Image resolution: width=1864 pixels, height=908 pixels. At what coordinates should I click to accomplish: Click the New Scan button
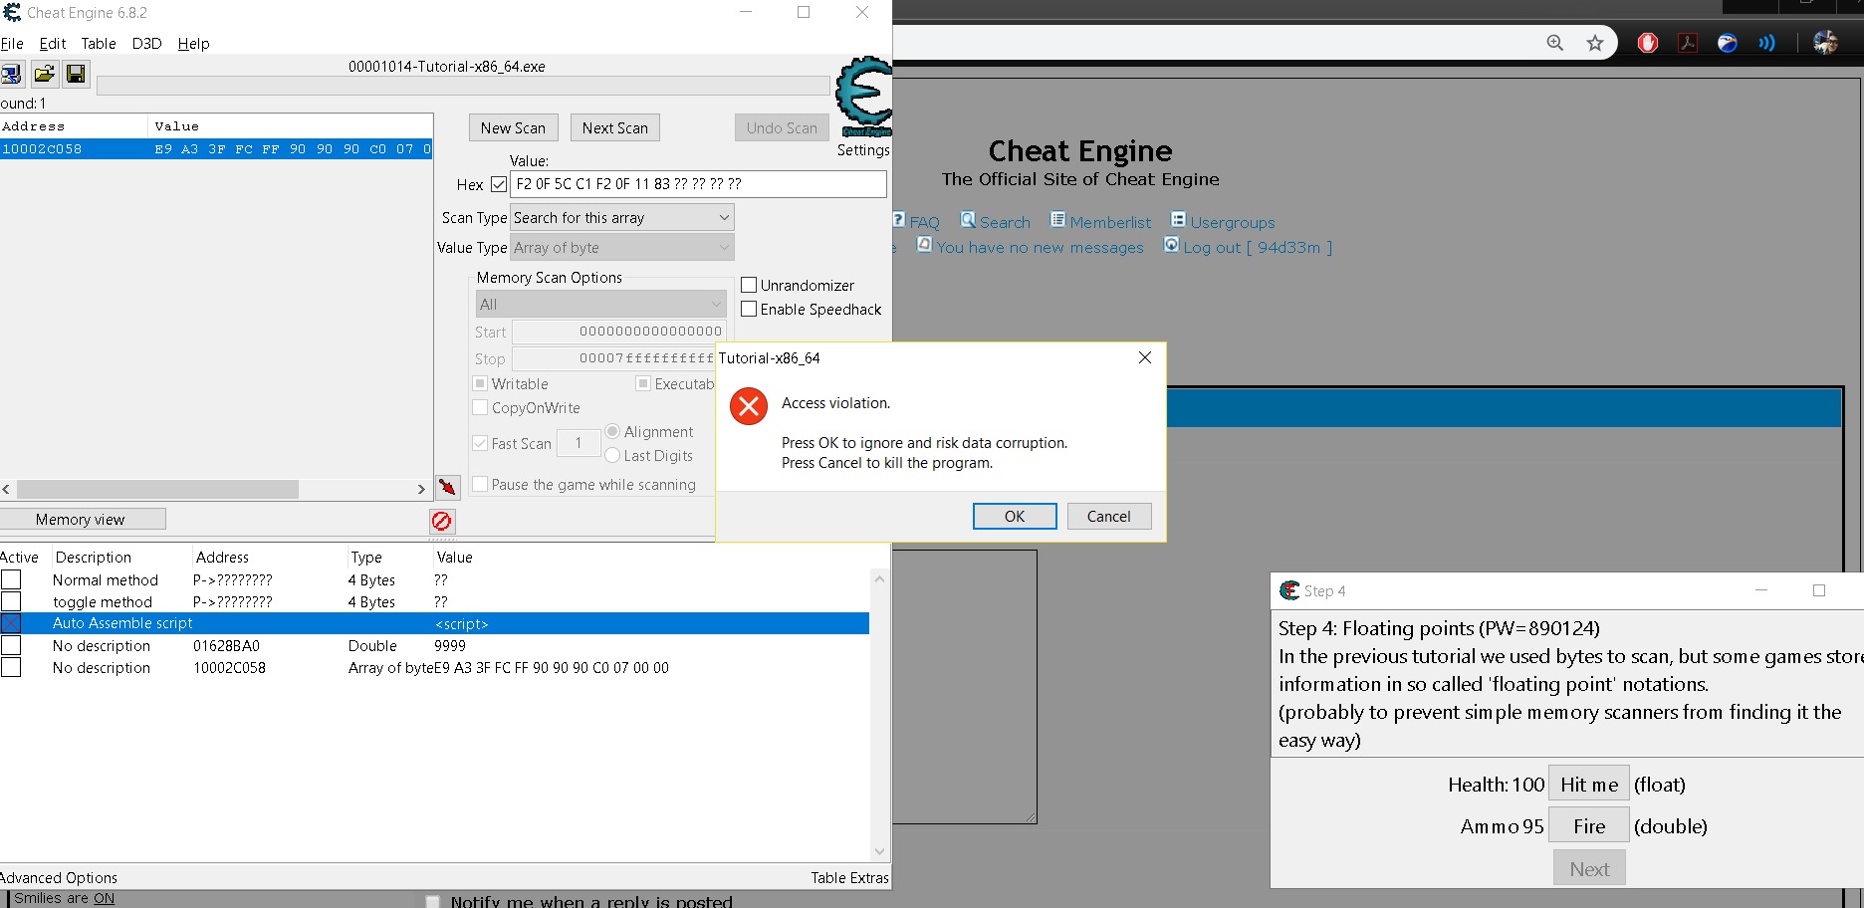click(x=513, y=127)
